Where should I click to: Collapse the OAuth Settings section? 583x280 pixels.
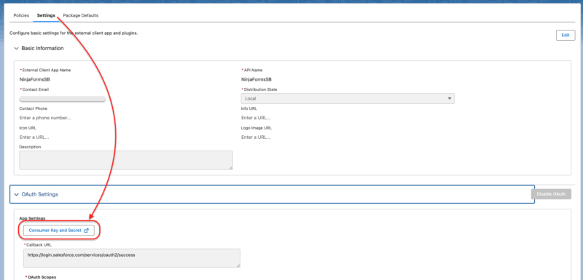(x=16, y=194)
